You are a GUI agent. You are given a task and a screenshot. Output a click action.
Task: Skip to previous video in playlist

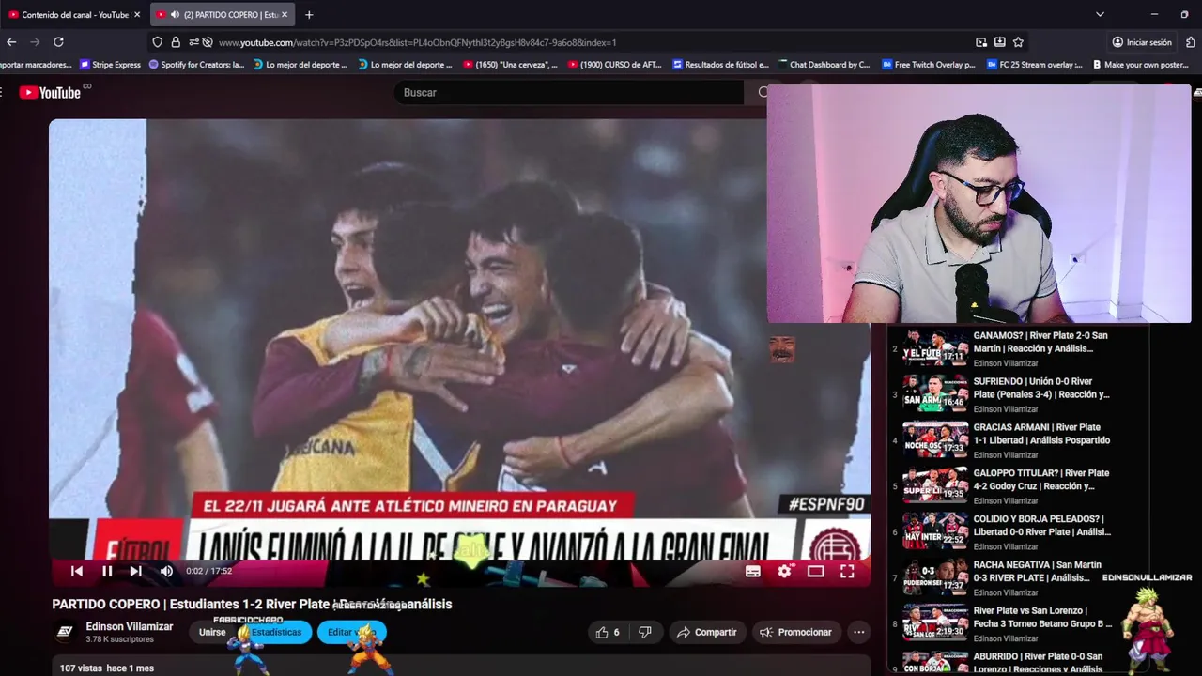[x=77, y=571]
